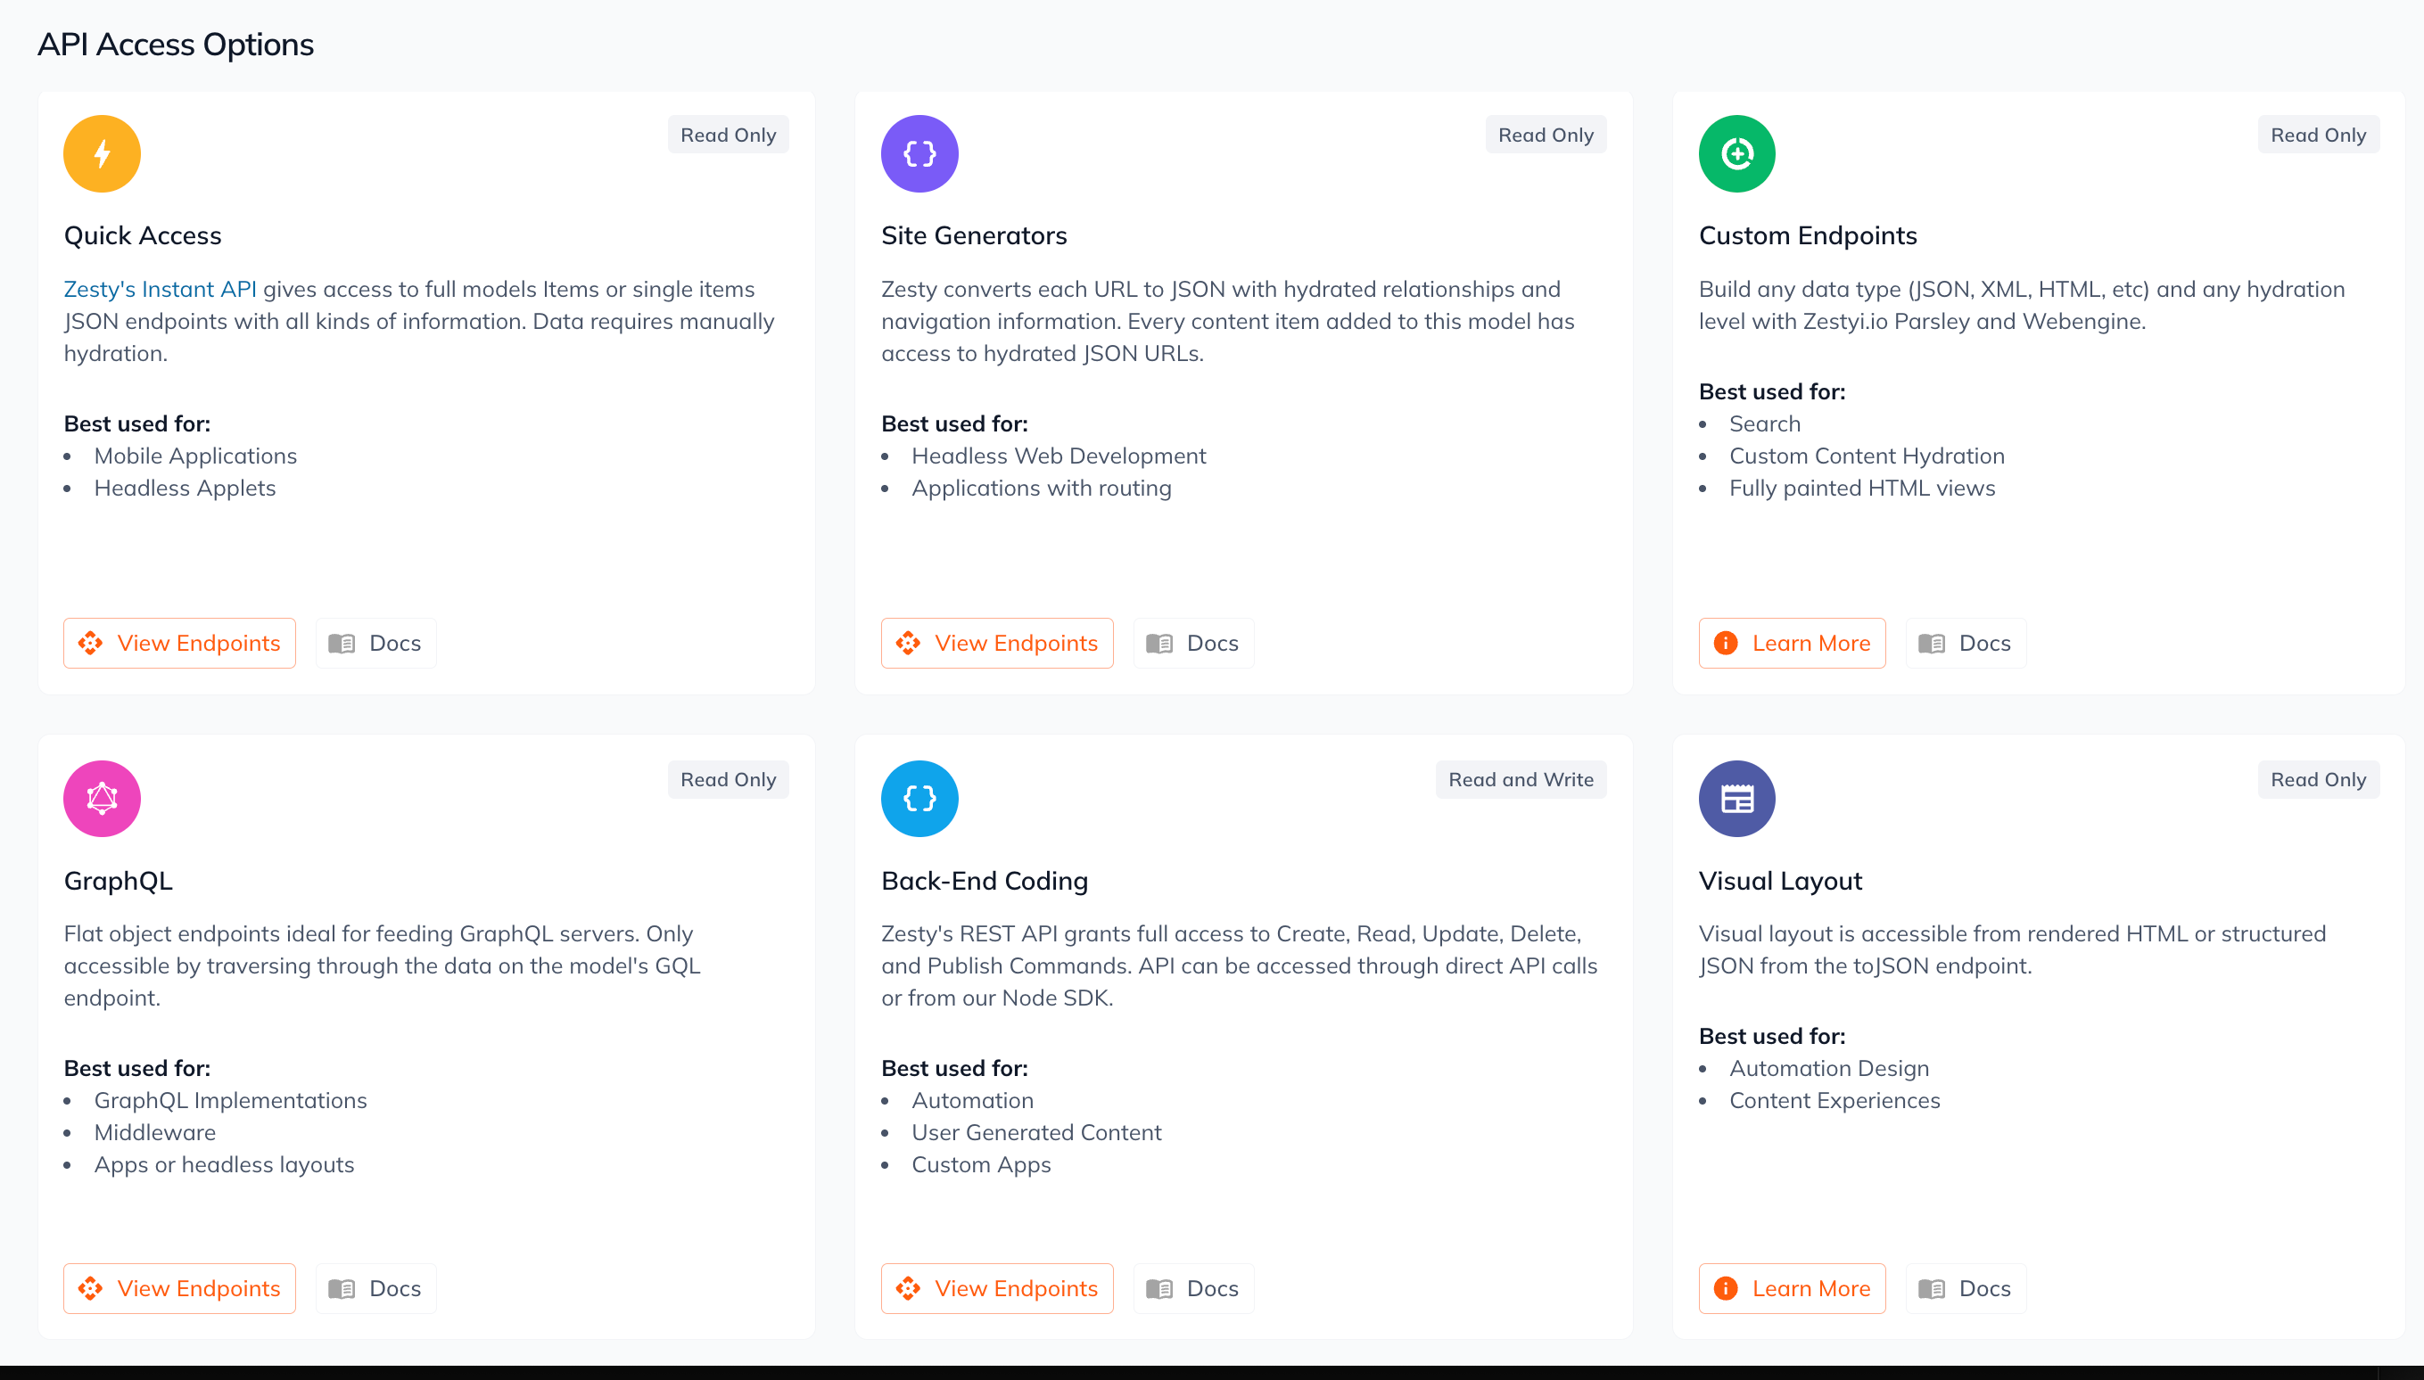Click the yellow lightning Quick Access icon
The image size is (2424, 1380).
[102, 152]
